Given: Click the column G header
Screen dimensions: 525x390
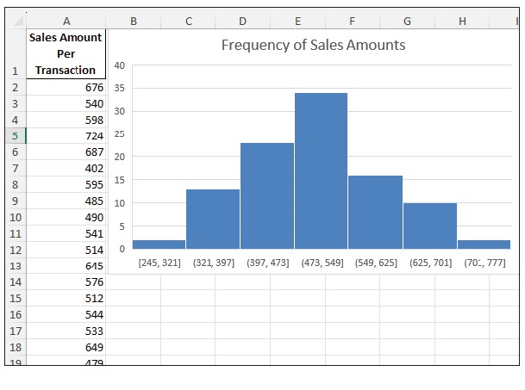Looking at the screenshot, I should (407, 21).
